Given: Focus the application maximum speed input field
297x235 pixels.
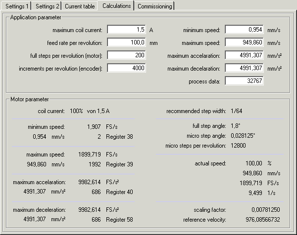Looking at the screenshot, I should click(x=244, y=42).
